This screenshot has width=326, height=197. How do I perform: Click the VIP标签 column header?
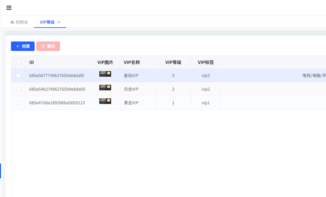(206, 63)
